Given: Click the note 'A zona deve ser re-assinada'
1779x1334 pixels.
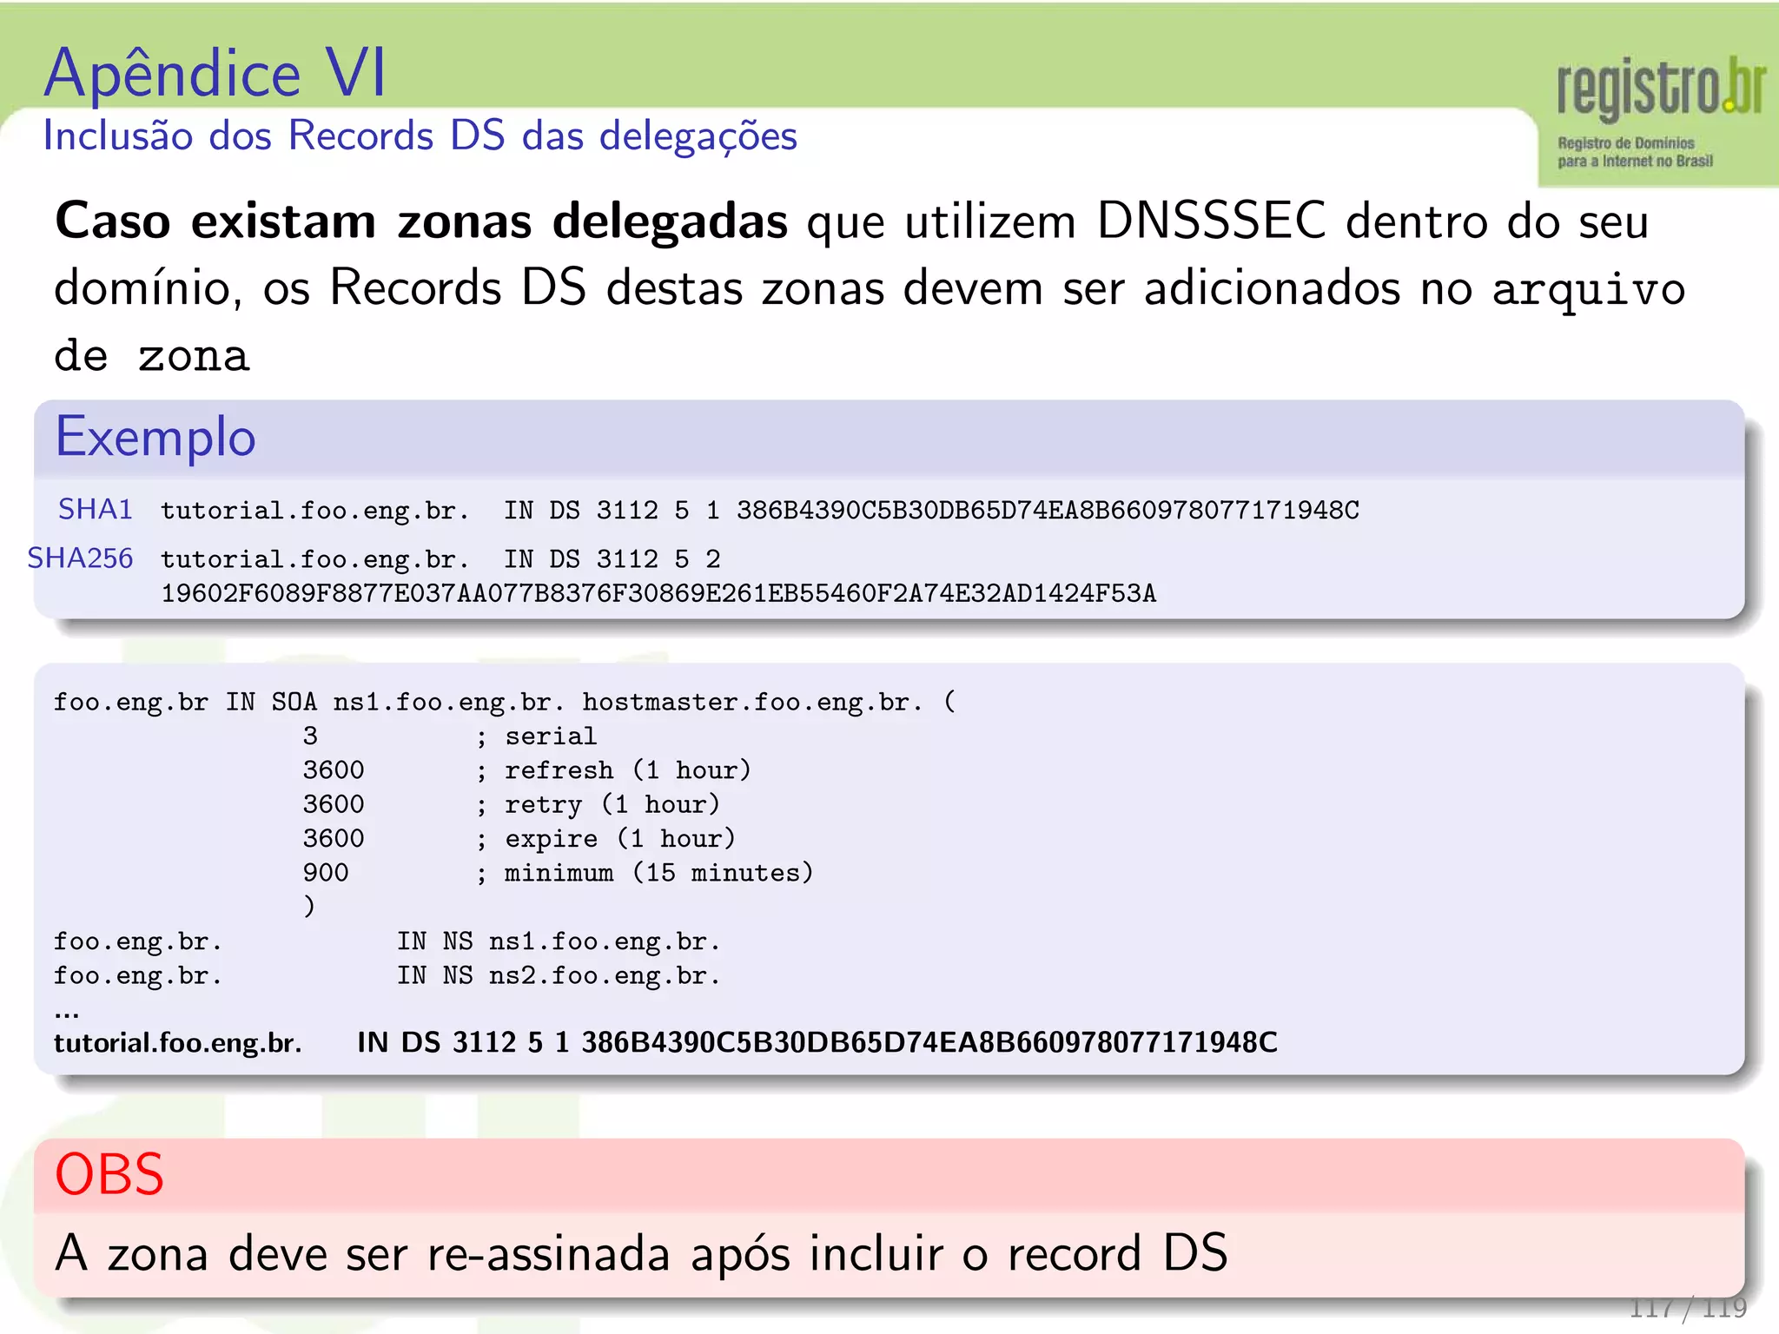Looking at the screenshot, I should (x=641, y=1253).
